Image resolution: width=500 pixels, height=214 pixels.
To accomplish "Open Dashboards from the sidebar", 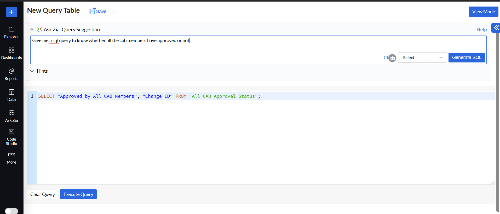I will 12,53.
